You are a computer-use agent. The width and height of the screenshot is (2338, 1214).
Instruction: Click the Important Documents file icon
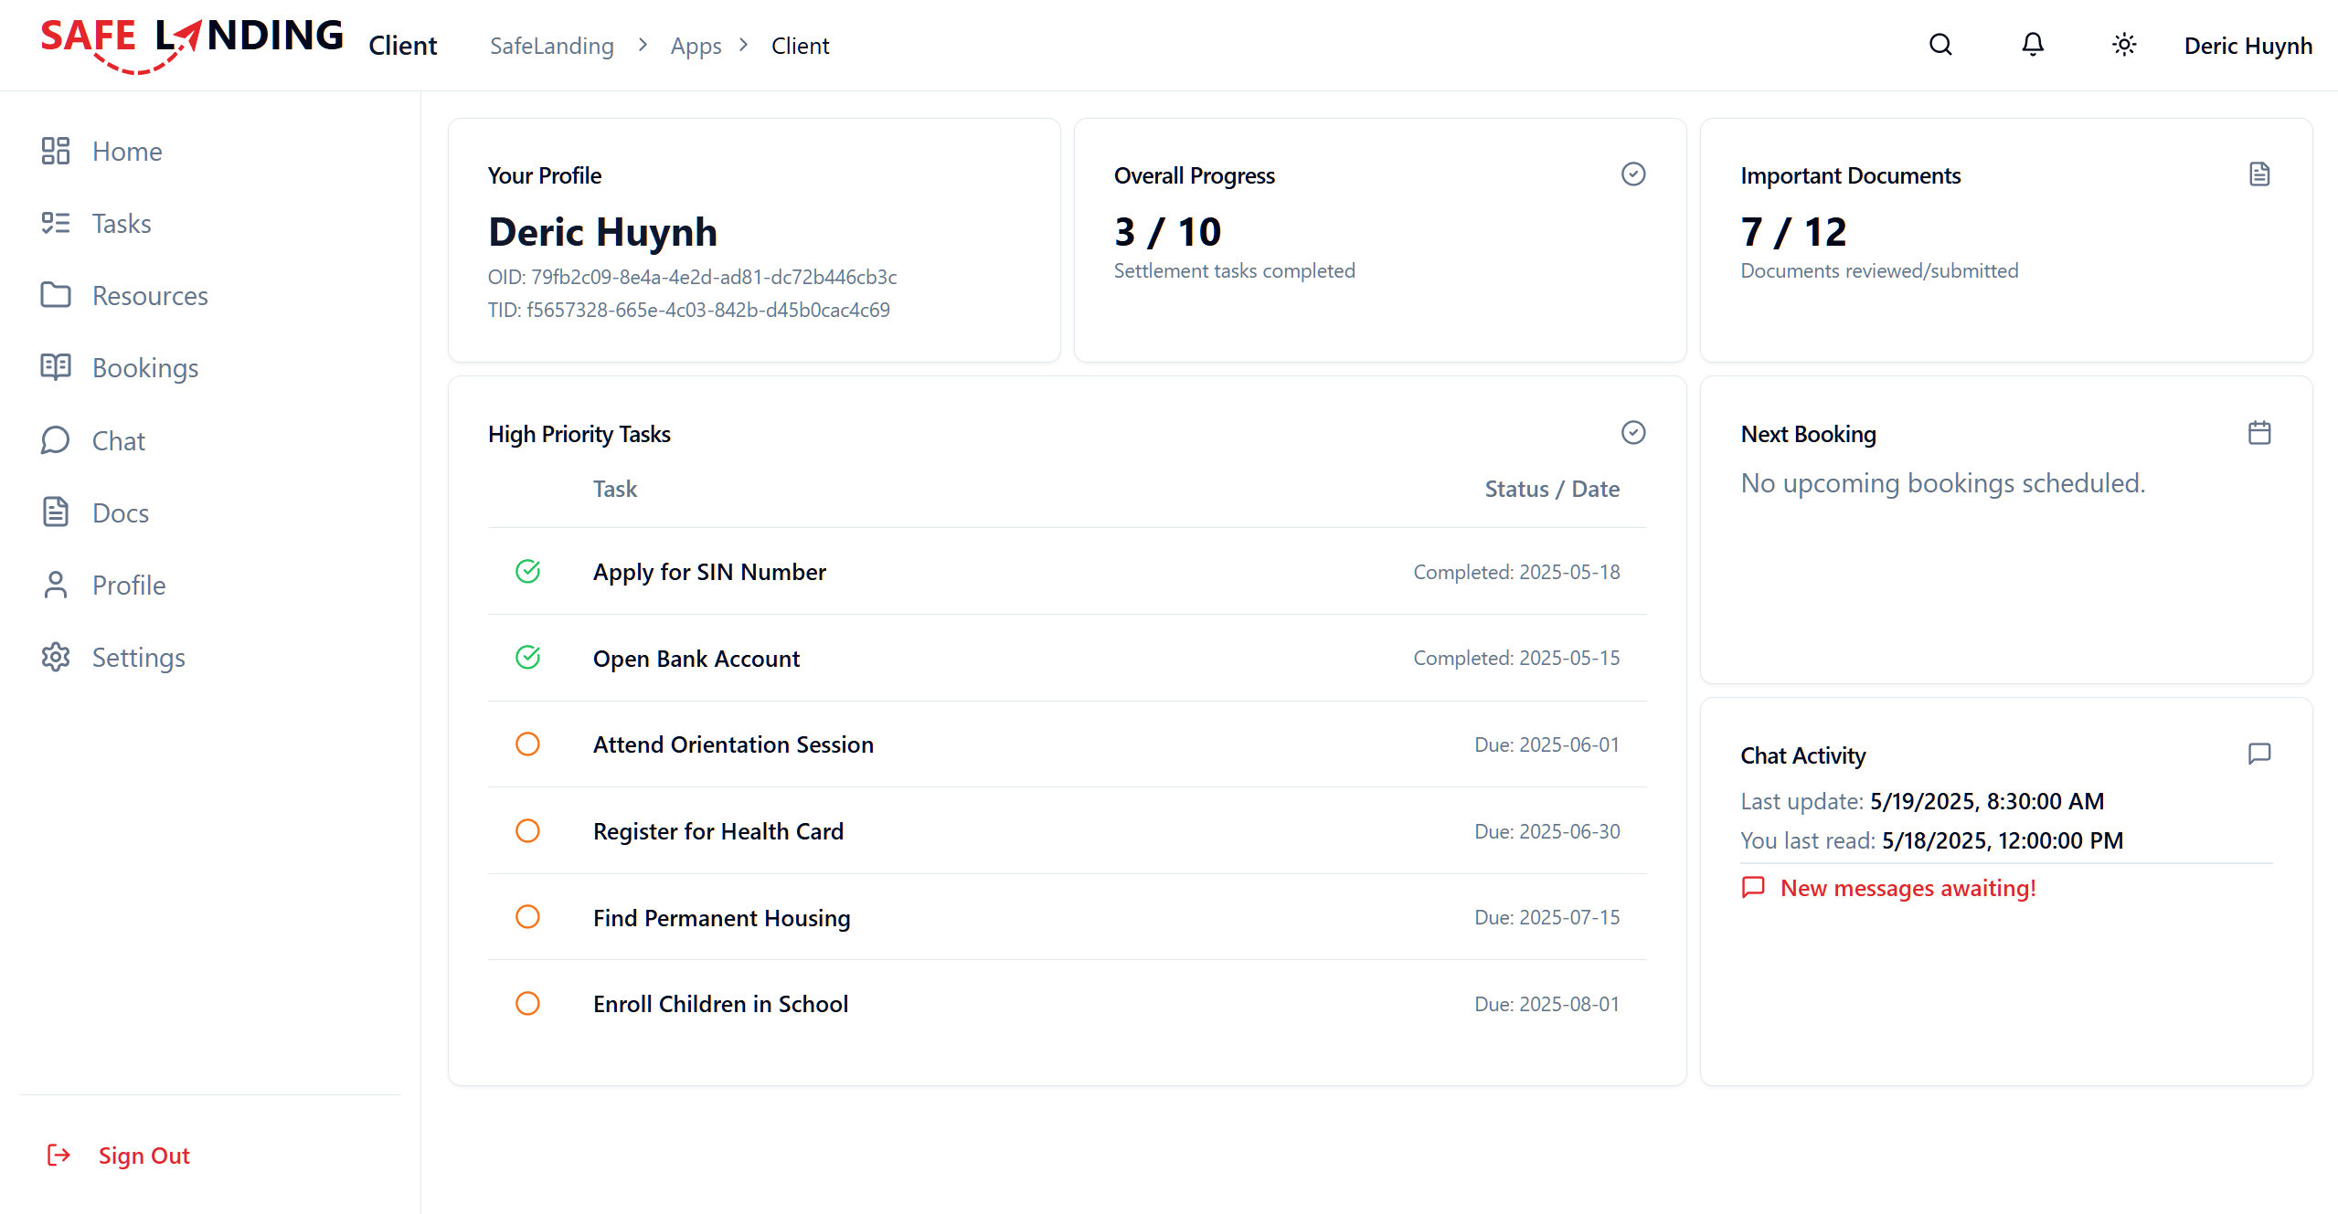pos(2259,174)
